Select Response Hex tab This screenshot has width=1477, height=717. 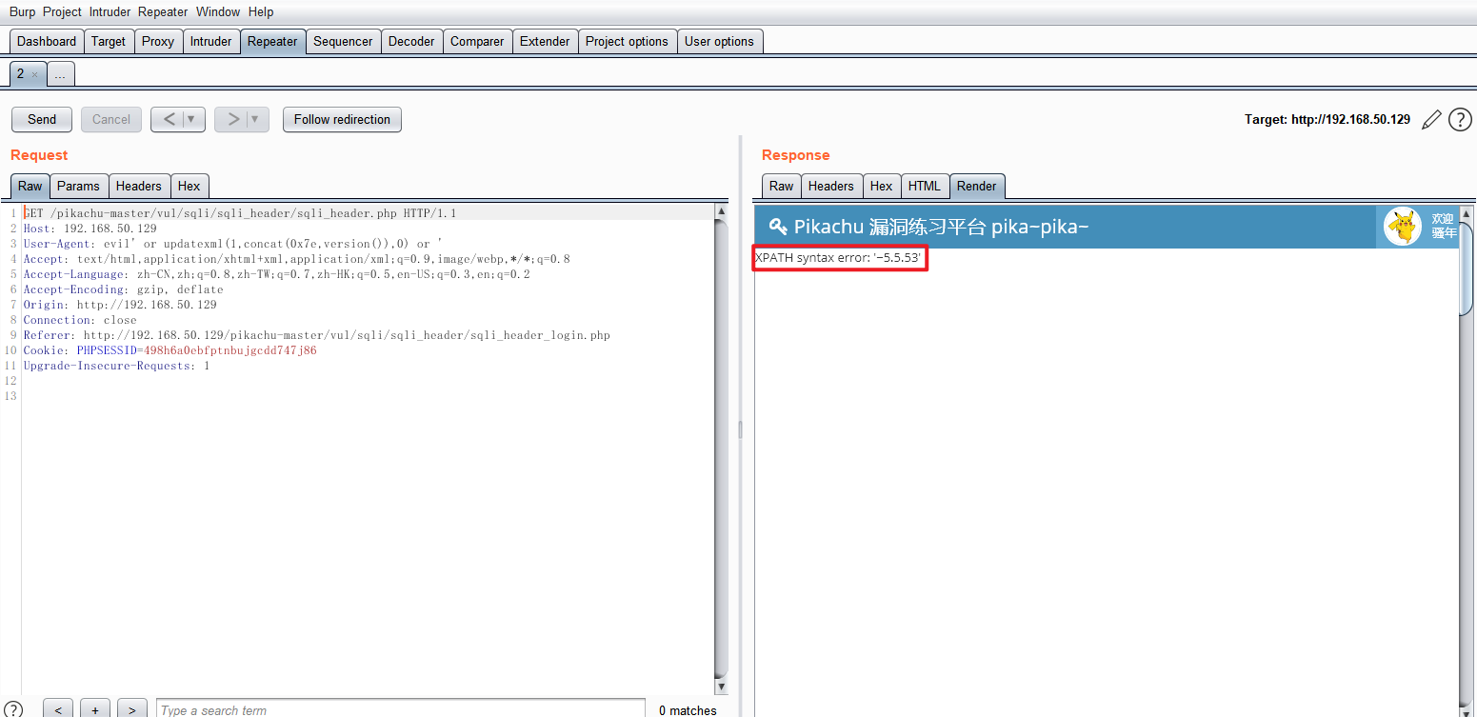[881, 187]
